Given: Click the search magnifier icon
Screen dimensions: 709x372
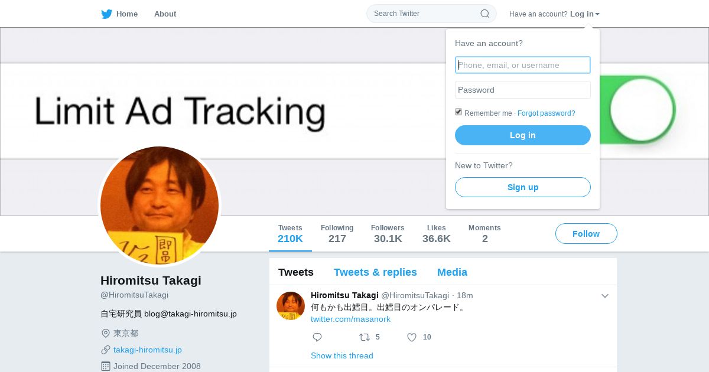Looking at the screenshot, I should coord(484,14).
